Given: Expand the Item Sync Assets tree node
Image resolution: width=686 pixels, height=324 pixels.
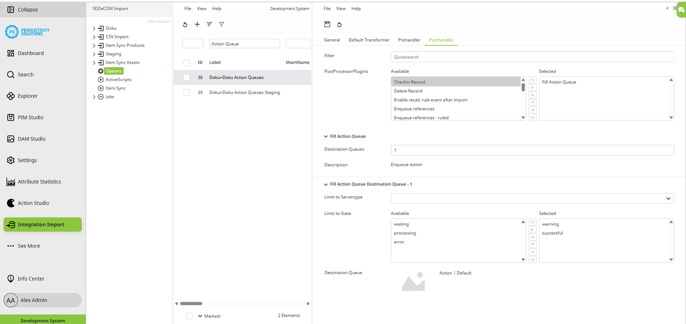Looking at the screenshot, I should (x=94, y=63).
